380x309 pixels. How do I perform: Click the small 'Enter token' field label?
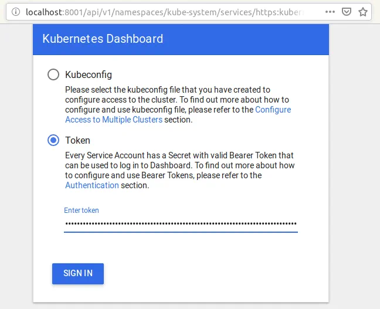coord(82,210)
